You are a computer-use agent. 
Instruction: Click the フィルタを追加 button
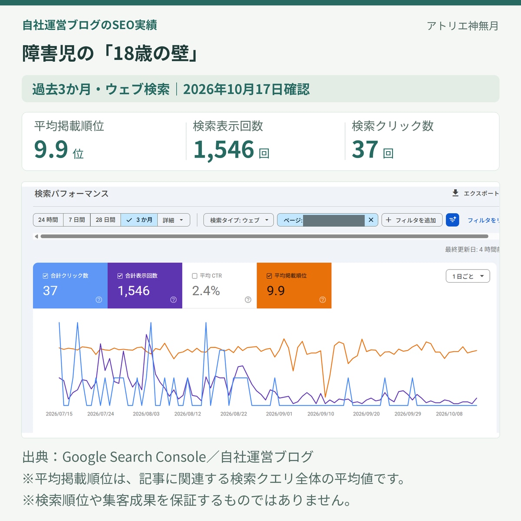(x=412, y=220)
